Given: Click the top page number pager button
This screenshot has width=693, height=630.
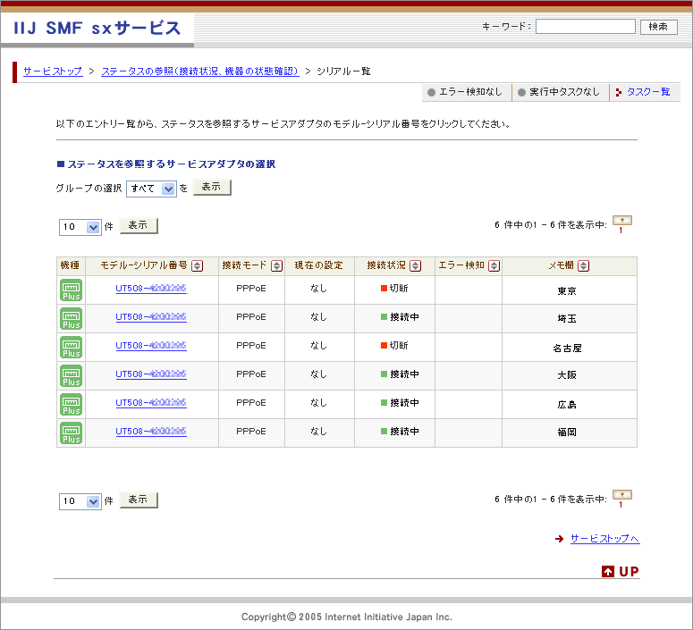Looking at the screenshot, I should tap(622, 221).
